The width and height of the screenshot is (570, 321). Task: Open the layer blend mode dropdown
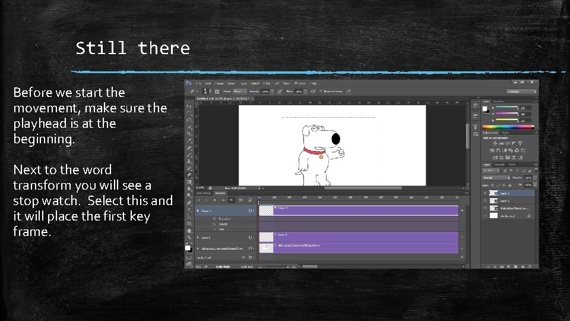pyautogui.click(x=496, y=178)
